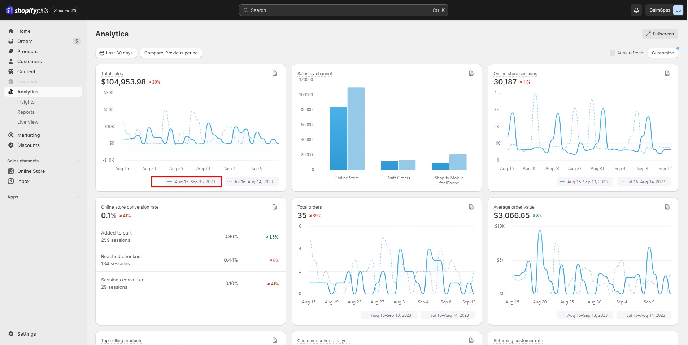Click the Shopify Plus logo
The height and width of the screenshot is (345, 688).
click(27, 10)
